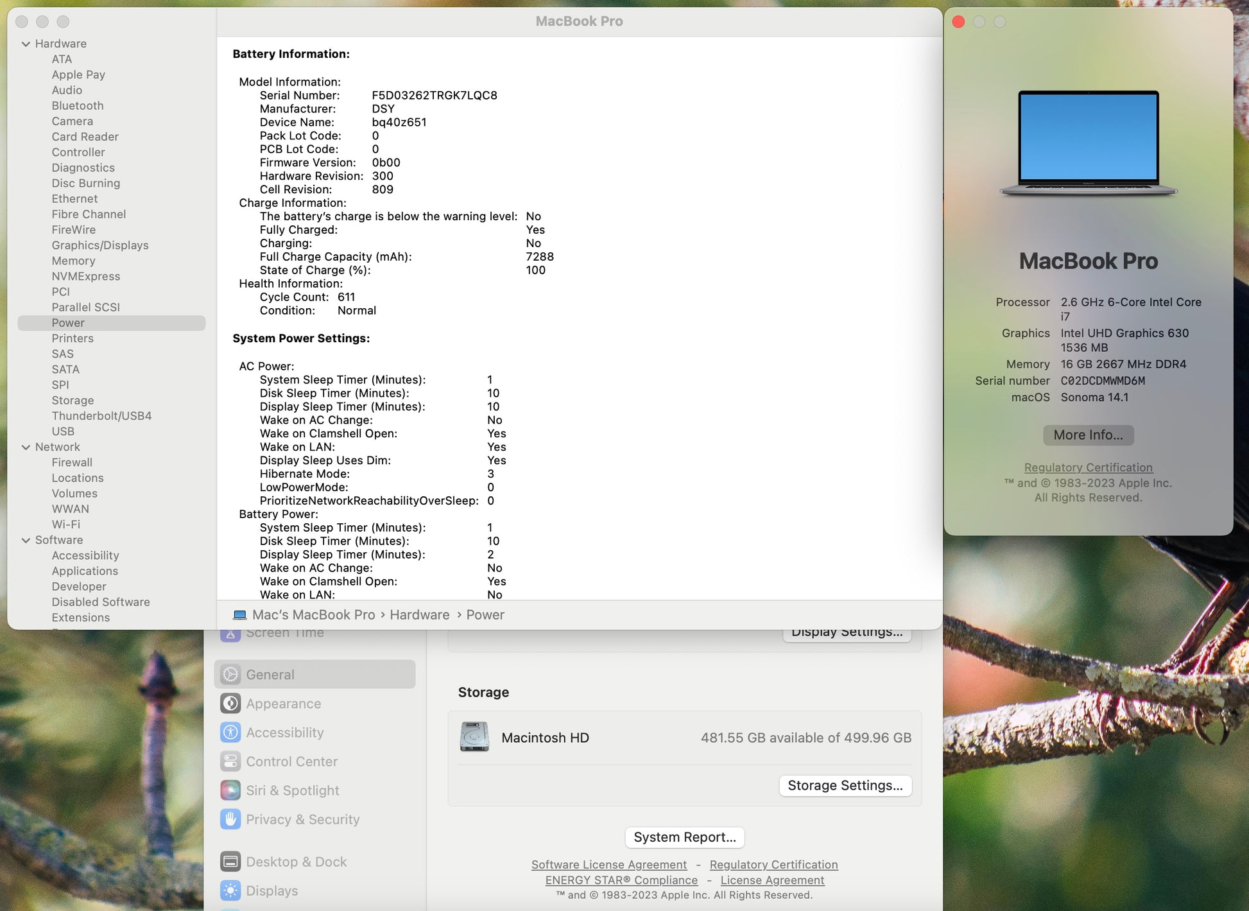This screenshot has height=911, width=1249.
Task: Click Hardware in the path breadcrumb
Action: pos(419,614)
